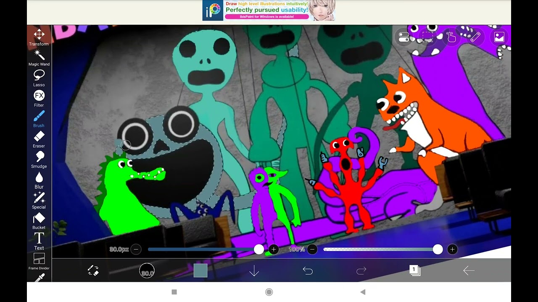Open brush settings showing 30.0
The height and width of the screenshot is (302, 538).
[x=147, y=271]
